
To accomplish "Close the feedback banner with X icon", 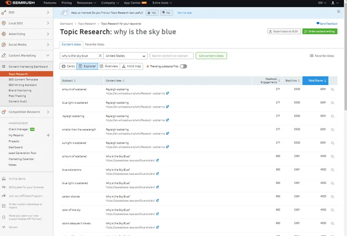I will click(339, 12).
